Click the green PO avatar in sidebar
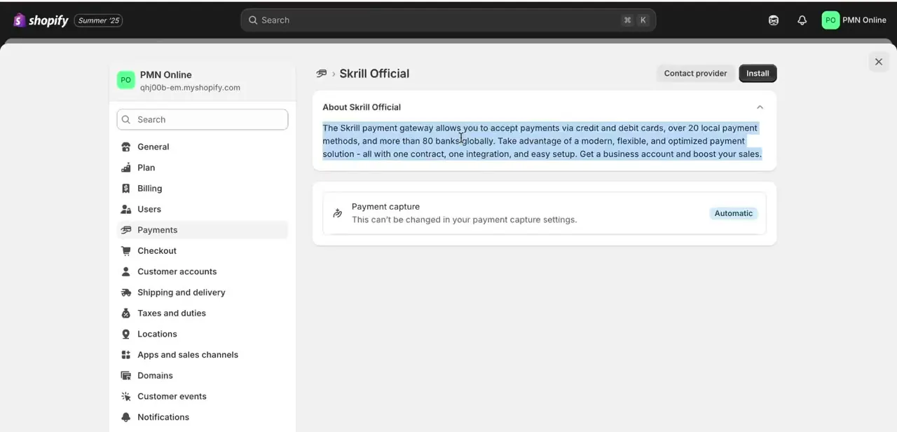Viewport: 897px width, 432px height. coord(126,80)
